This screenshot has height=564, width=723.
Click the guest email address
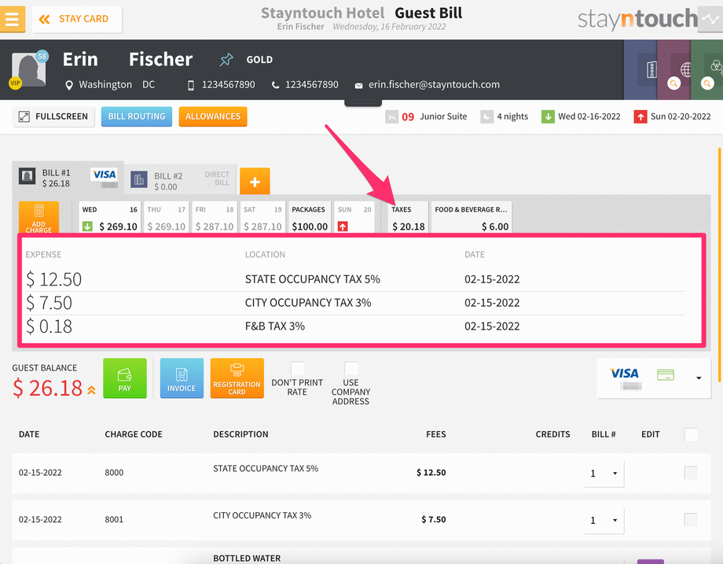(x=434, y=85)
